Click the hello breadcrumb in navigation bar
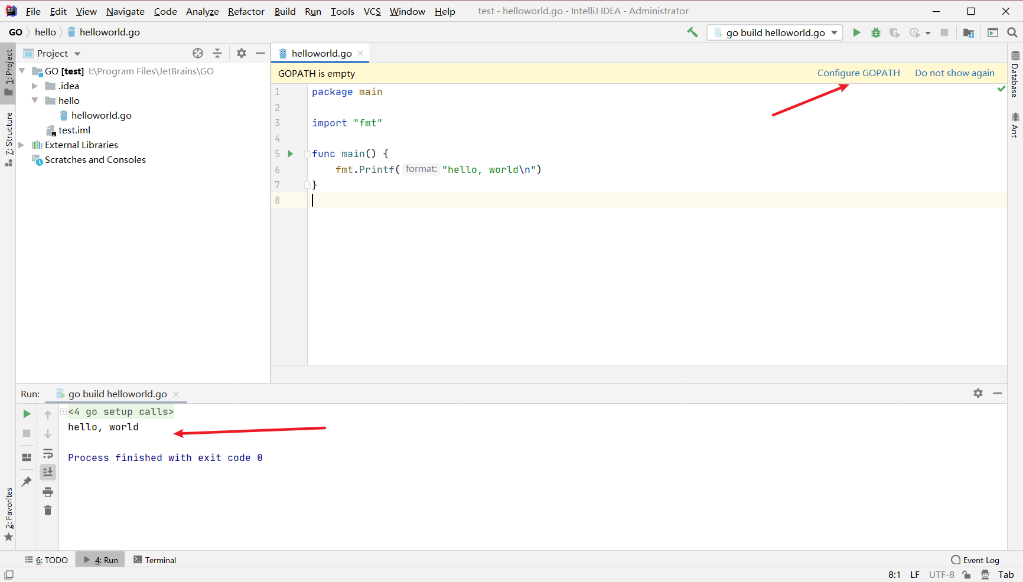1023x582 pixels. click(x=45, y=32)
